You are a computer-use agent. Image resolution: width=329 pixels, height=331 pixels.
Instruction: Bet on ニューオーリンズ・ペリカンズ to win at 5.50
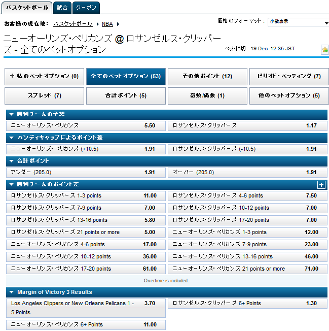point(85,125)
